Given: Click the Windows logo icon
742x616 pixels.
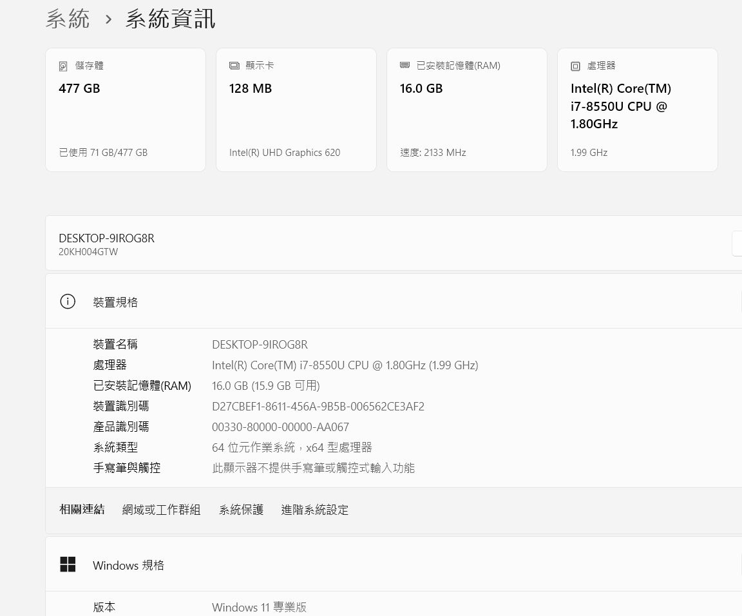Looking at the screenshot, I should pos(68,564).
